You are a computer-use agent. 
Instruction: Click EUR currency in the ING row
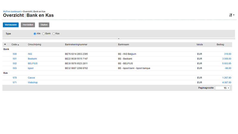[x=199, y=54]
